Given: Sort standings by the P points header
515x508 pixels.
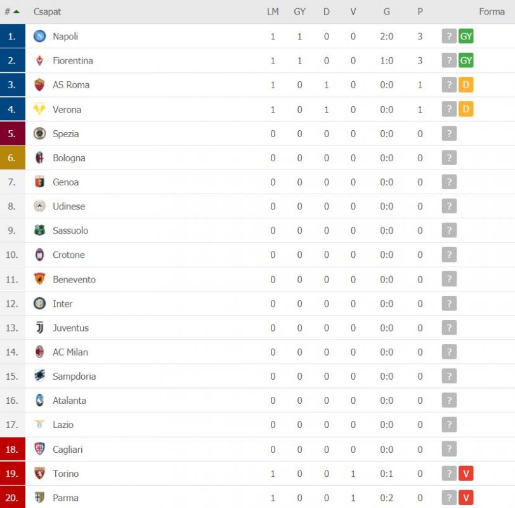Looking at the screenshot, I should click(420, 12).
